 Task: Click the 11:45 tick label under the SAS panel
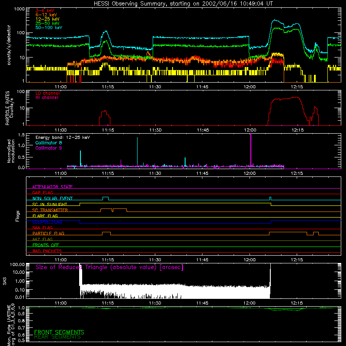202,303
